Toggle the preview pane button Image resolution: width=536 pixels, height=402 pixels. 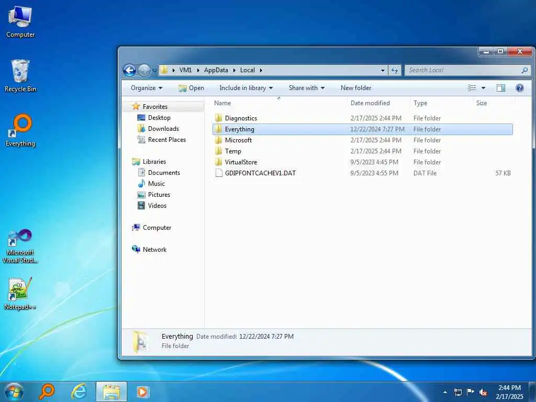click(501, 88)
